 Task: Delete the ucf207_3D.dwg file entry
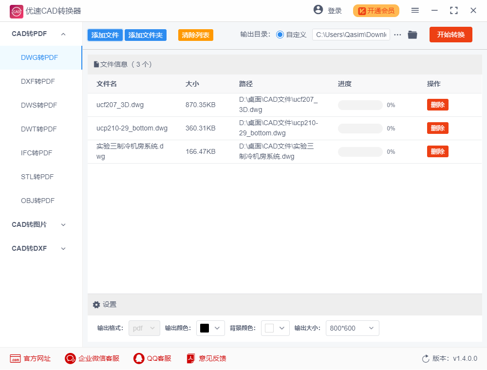[x=437, y=105]
